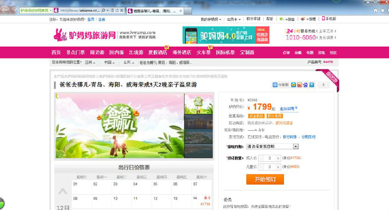The image size is (389, 210).
Task: Open the 首页 navigation item
Action: [56, 52]
